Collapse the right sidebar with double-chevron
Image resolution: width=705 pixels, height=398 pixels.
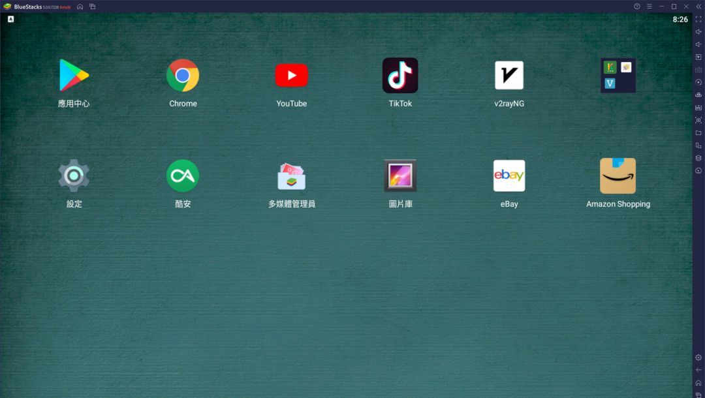[x=698, y=7]
